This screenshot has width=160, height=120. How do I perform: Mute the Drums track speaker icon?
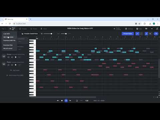coord(12,57)
